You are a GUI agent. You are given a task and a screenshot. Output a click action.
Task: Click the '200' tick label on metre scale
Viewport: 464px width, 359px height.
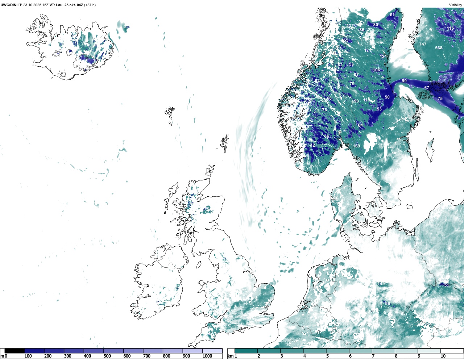pos(48,356)
